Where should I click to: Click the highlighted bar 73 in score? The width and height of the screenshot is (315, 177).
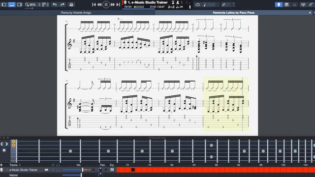pyautogui.click(x=225, y=104)
